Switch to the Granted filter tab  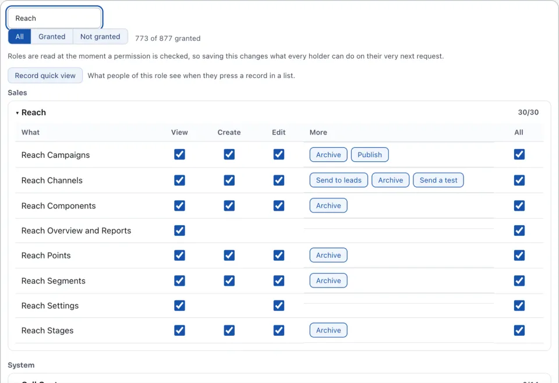tap(52, 36)
